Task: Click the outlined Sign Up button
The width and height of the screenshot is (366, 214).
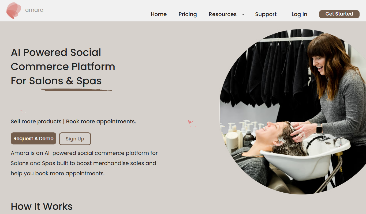Action: coord(75,139)
